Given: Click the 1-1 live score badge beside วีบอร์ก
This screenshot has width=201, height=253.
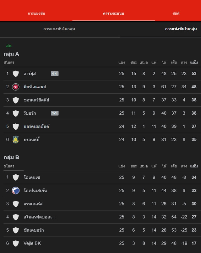Looking at the screenshot, I should (x=55, y=113).
